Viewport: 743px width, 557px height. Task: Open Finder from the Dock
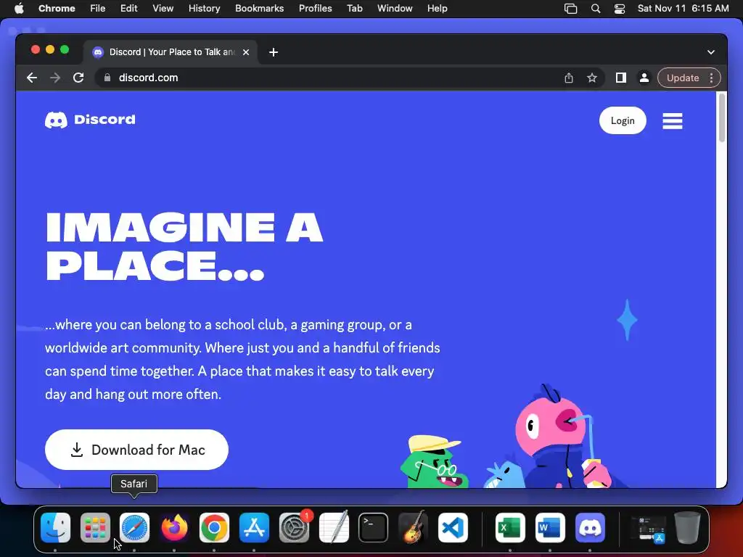pos(55,528)
